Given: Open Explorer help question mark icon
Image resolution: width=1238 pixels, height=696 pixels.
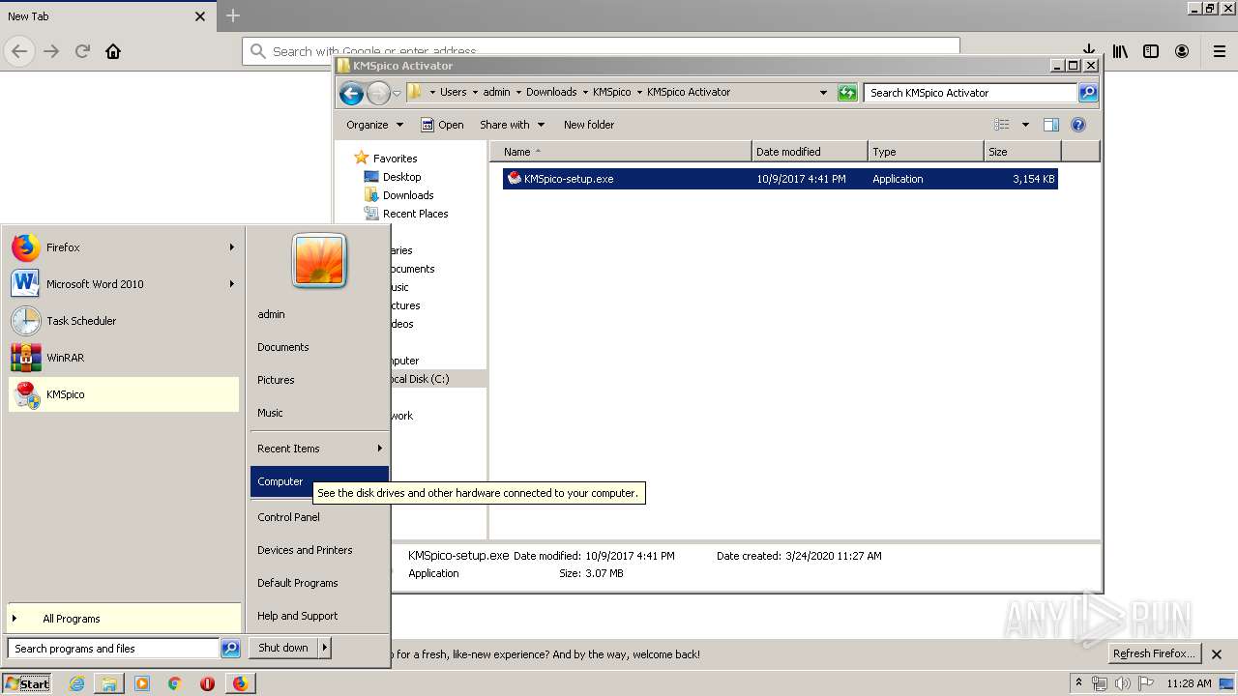Looking at the screenshot, I should point(1078,125).
